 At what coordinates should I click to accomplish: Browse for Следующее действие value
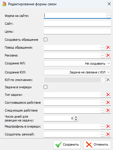103,110
